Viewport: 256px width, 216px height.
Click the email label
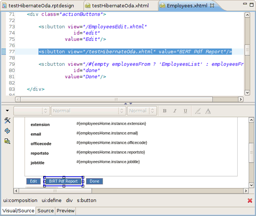click(x=36, y=134)
